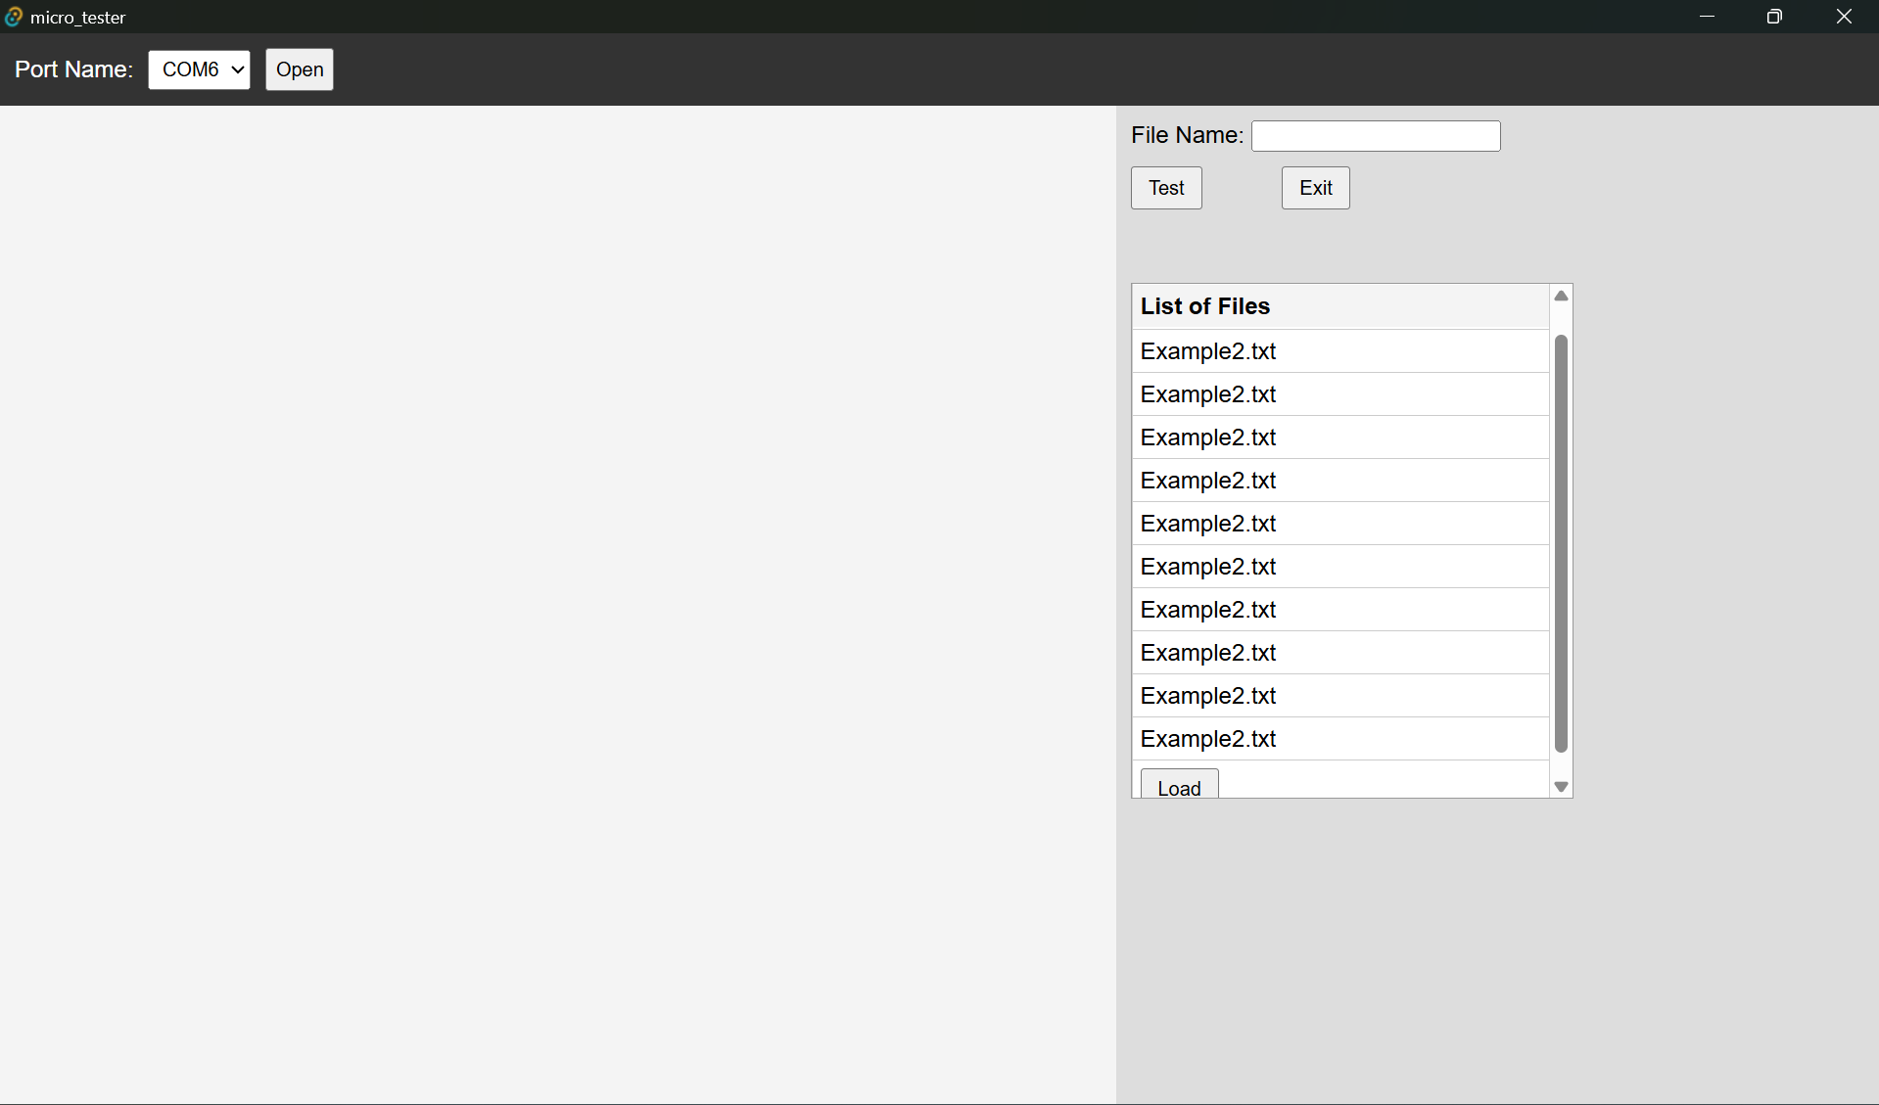Pick the fifth Example2.txt file row
Viewport: 1879px width, 1105px height.
pyautogui.click(x=1208, y=524)
